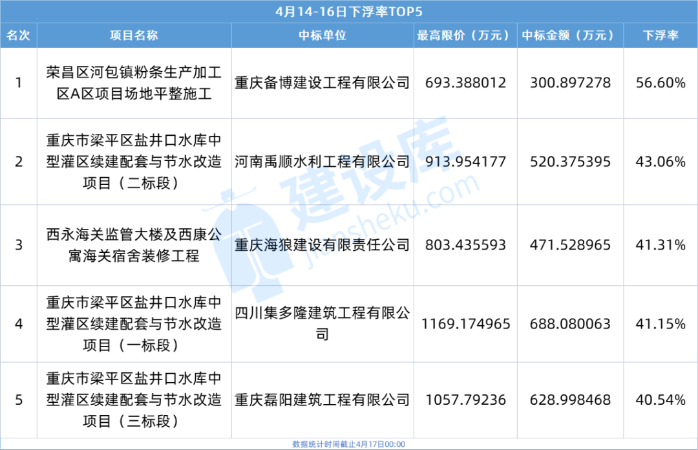Viewport: 698px width, 450px height.
Task: Click the 中标单位 column header
Action: click(x=323, y=36)
